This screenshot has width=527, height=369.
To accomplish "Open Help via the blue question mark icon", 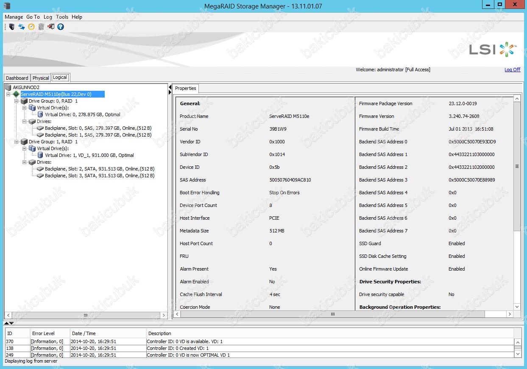I will pyautogui.click(x=61, y=27).
